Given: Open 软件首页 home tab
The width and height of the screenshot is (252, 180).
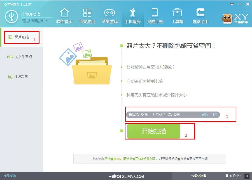Looking at the screenshot, I should tap(64, 16).
